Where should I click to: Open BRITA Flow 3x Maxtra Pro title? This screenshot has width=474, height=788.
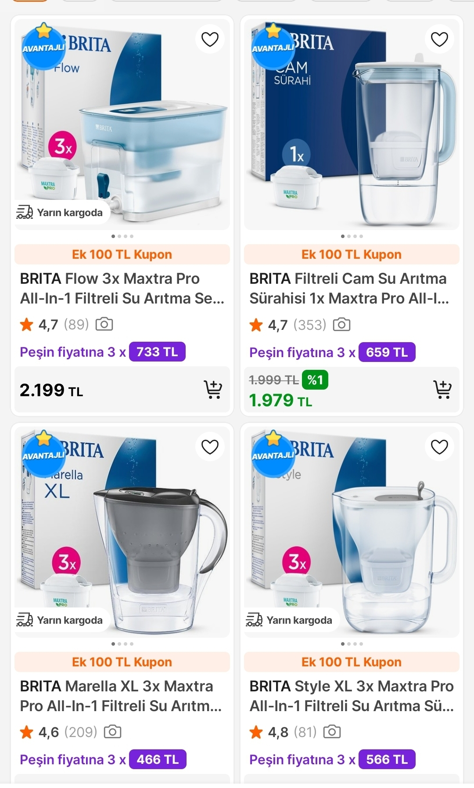(x=122, y=289)
